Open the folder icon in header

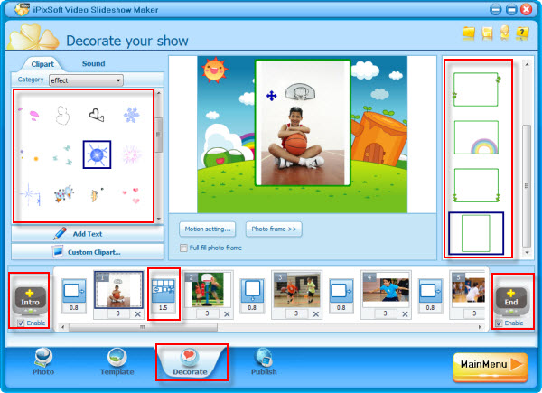pos(468,33)
